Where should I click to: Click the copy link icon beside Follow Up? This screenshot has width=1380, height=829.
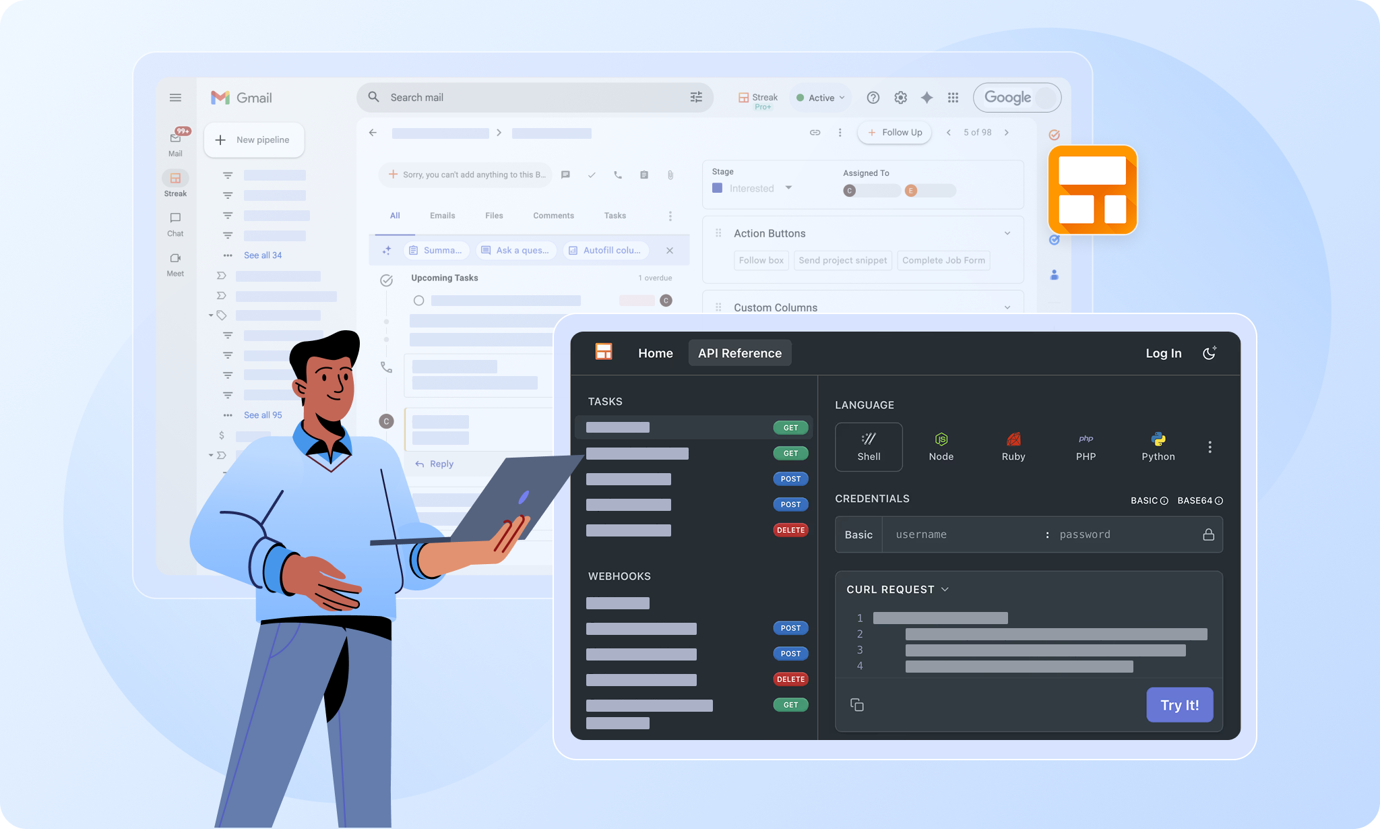tap(815, 133)
